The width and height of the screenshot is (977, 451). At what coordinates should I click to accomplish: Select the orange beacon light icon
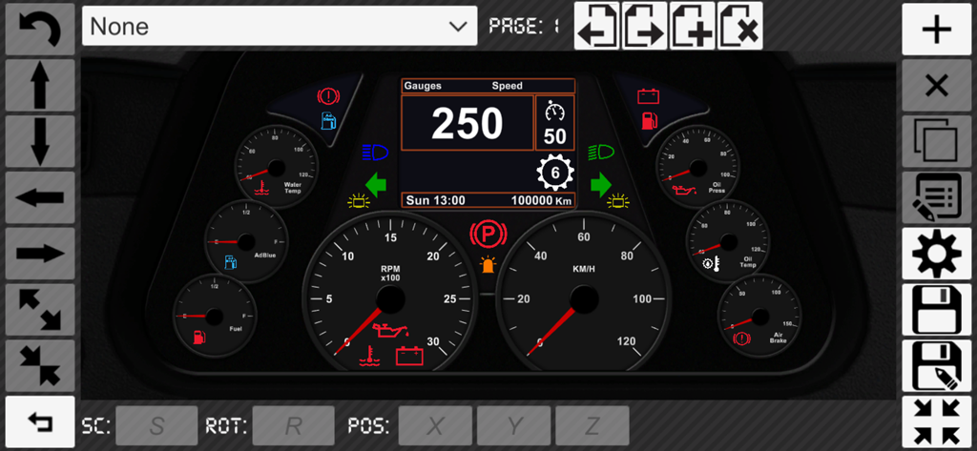(488, 264)
